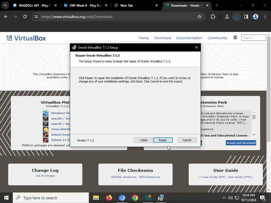Click the VirtualBox installer icon in dialog title
271x203 pixels.
pyautogui.click(x=74, y=47)
